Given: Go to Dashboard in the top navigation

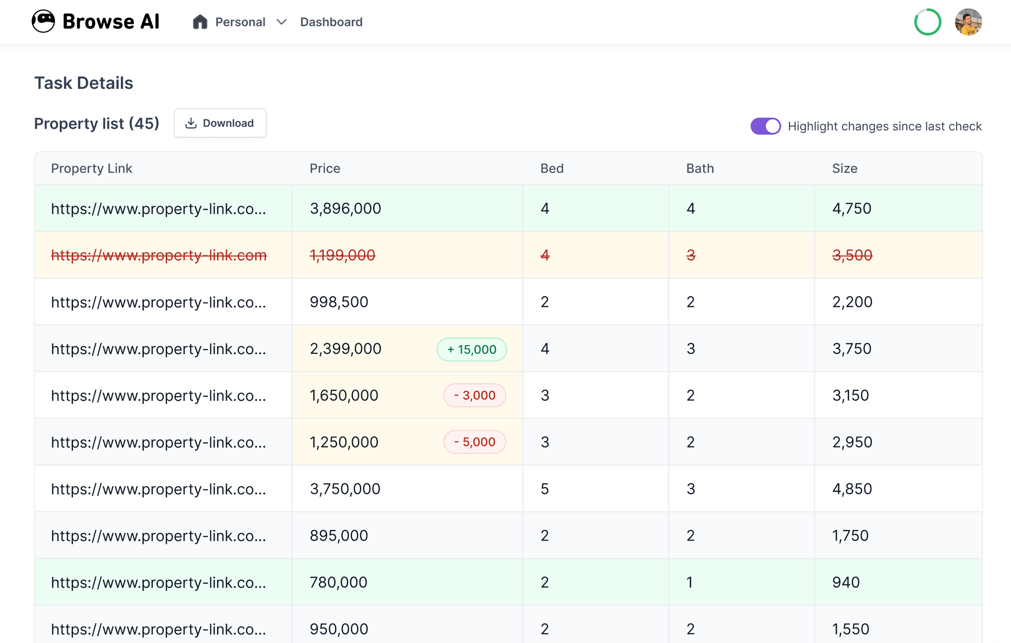Looking at the screenshot, I should coord(331,22).
